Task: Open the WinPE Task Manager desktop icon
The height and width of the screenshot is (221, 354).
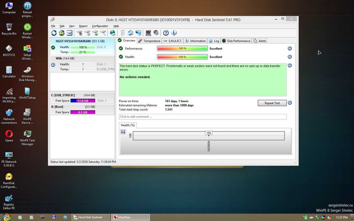Action: (27, 138)
